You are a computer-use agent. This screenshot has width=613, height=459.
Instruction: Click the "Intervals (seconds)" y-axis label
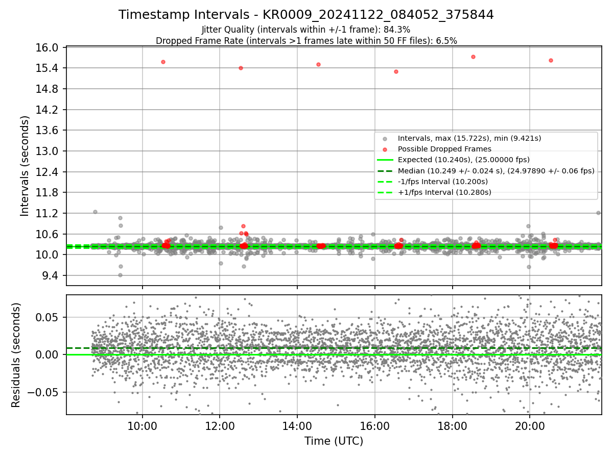25,166
